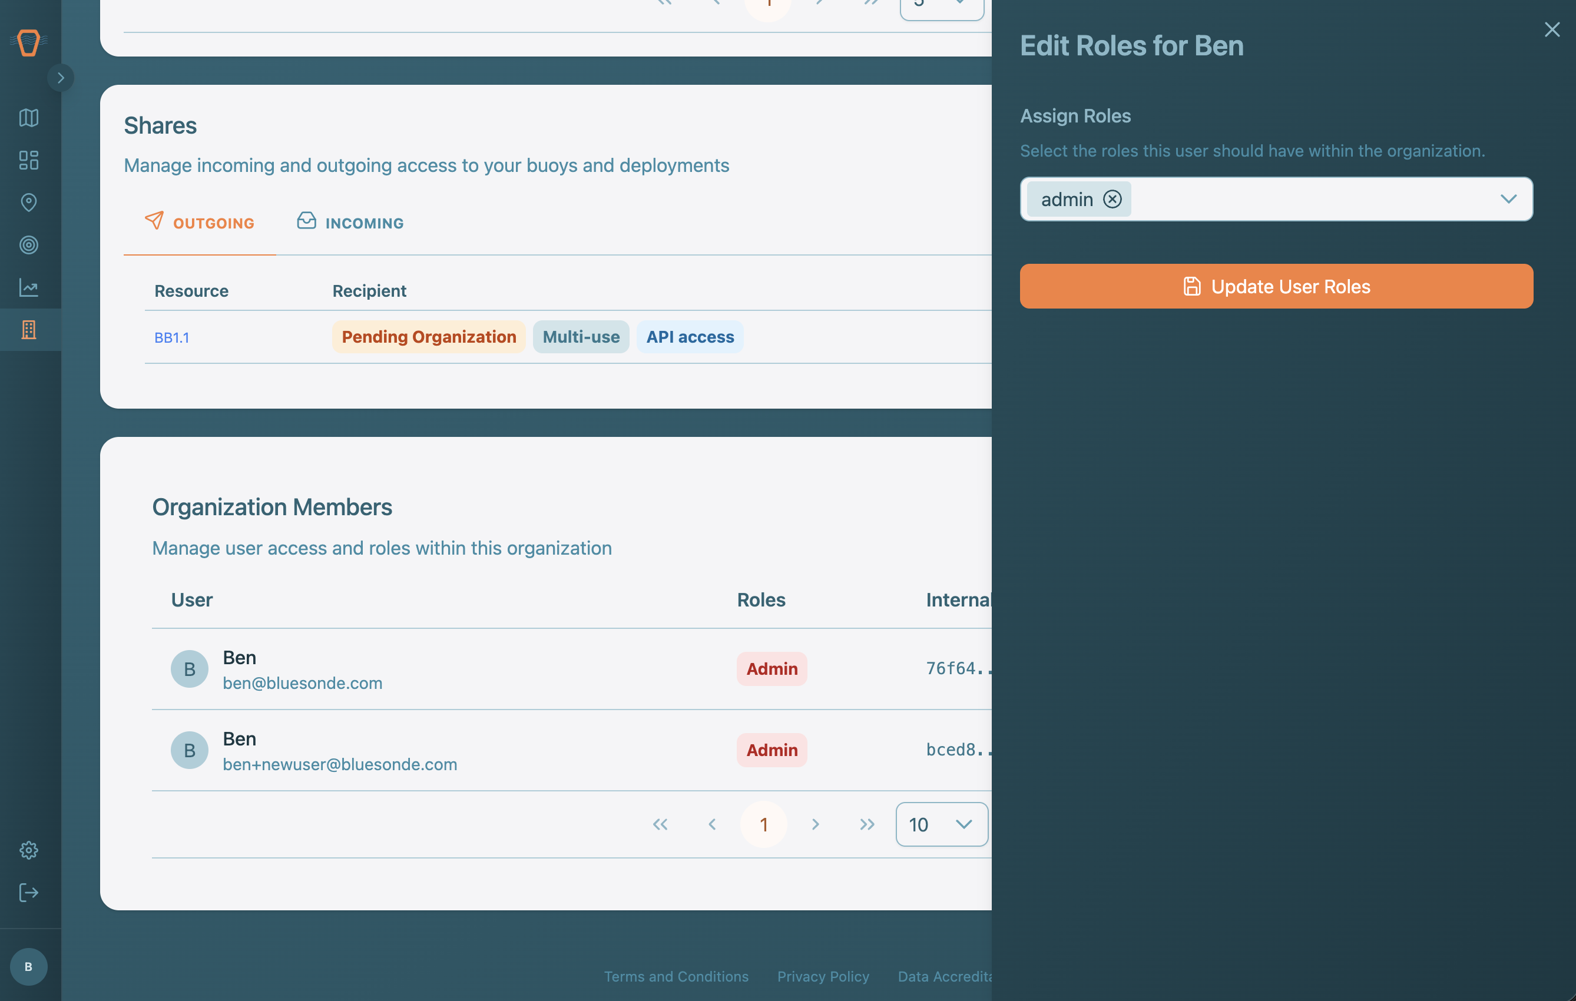The image size is (1576, 1001).
Task: Click the role selection input field
Action: (1276, 199)
